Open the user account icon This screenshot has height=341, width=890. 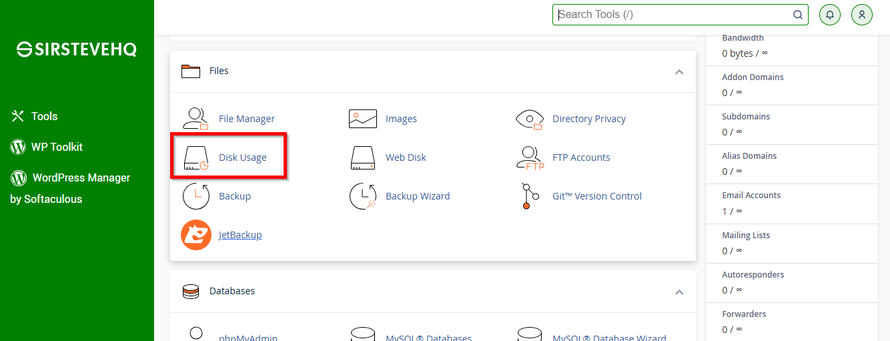862,15
